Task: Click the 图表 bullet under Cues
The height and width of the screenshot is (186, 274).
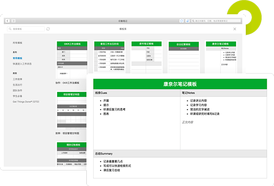Action: point(106,114)
